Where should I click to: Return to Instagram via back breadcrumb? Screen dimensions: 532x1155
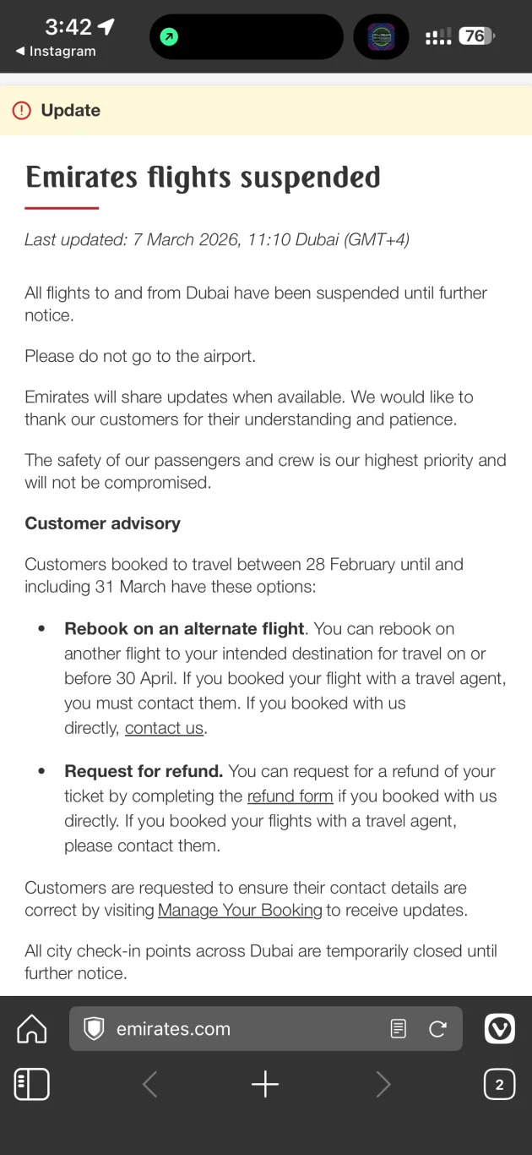56,52
